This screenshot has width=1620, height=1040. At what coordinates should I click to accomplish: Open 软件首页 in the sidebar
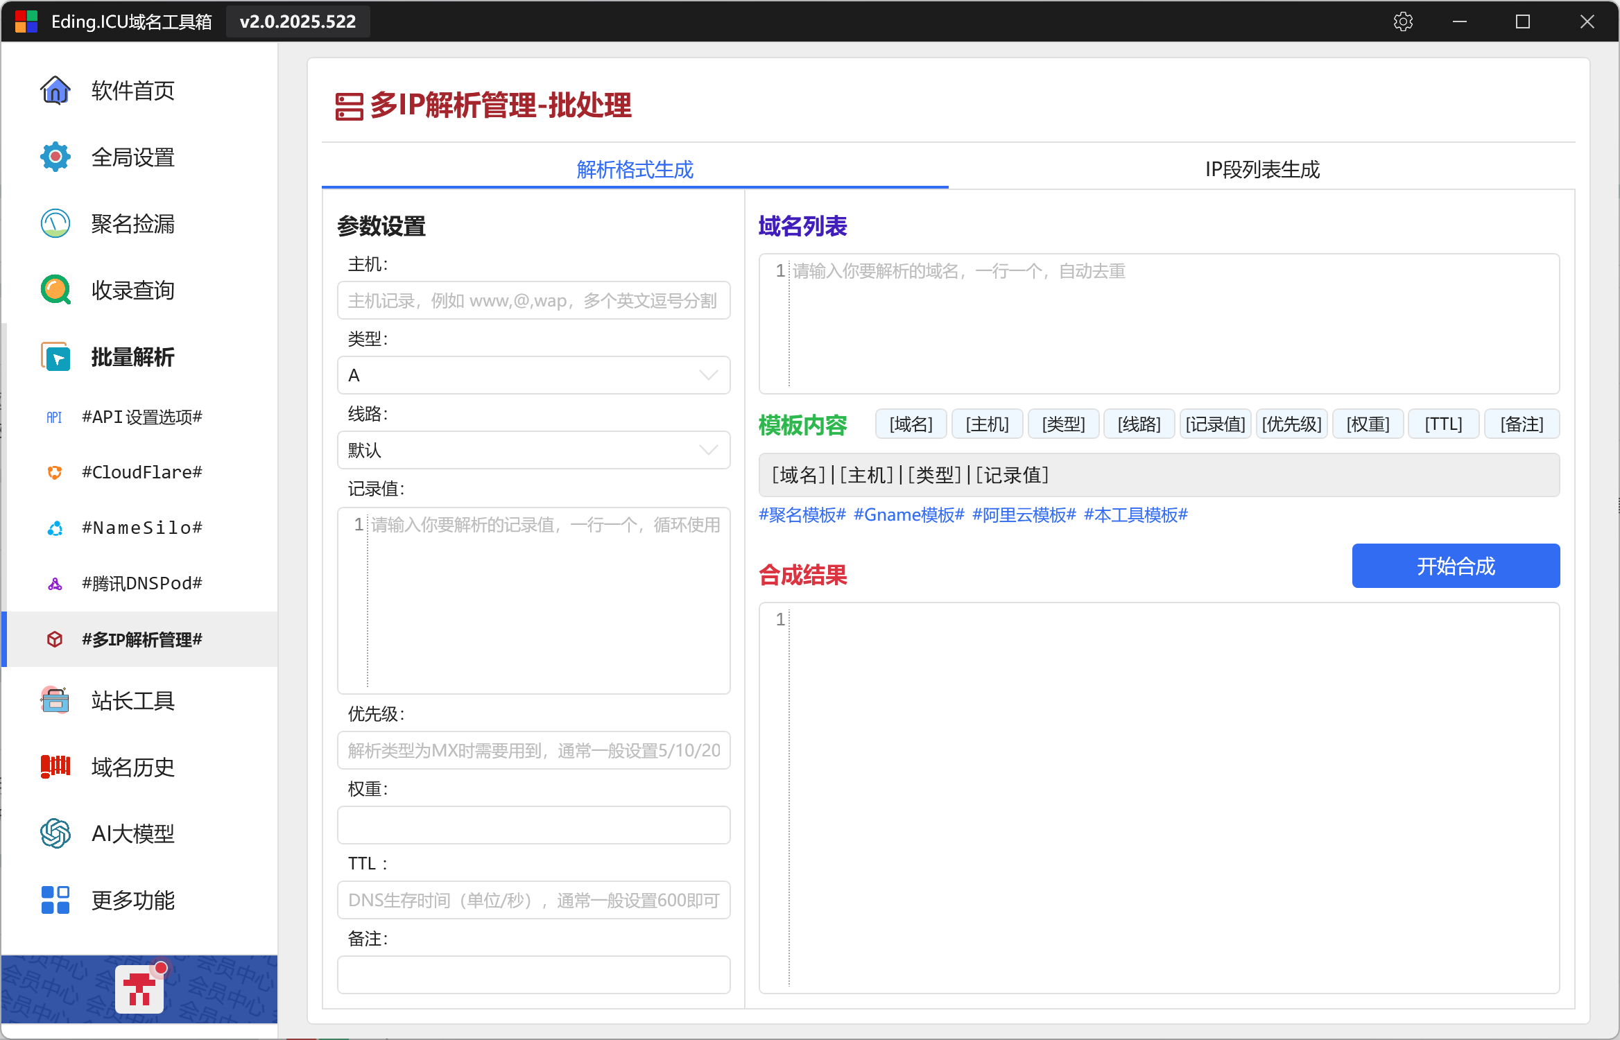(140, 90)
